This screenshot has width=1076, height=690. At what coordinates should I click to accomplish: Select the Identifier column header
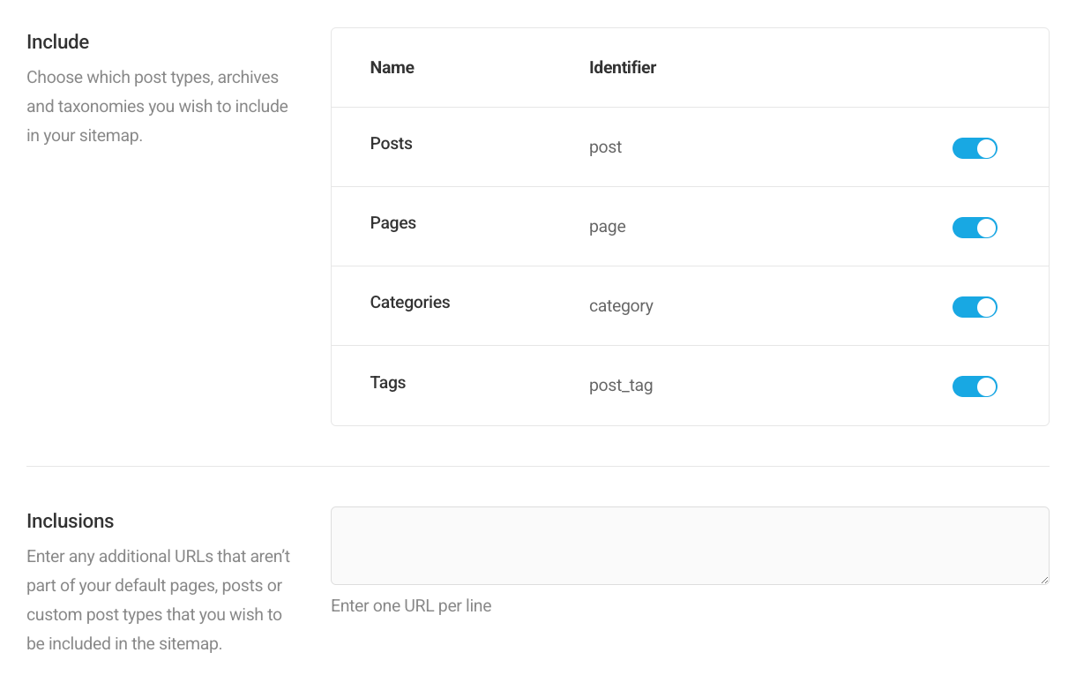click(x=623, y=67)
